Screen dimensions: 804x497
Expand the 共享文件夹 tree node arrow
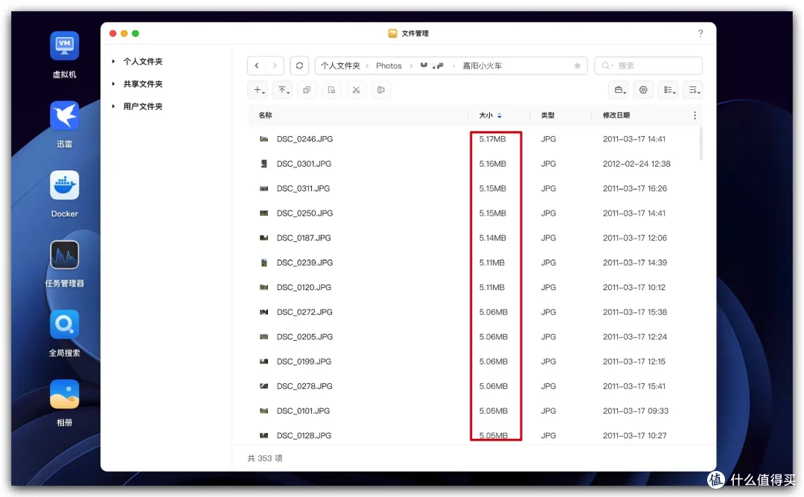tap(113, 84)
